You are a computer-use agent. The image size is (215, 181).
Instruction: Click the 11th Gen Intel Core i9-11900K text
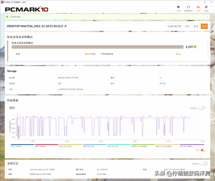42,170
